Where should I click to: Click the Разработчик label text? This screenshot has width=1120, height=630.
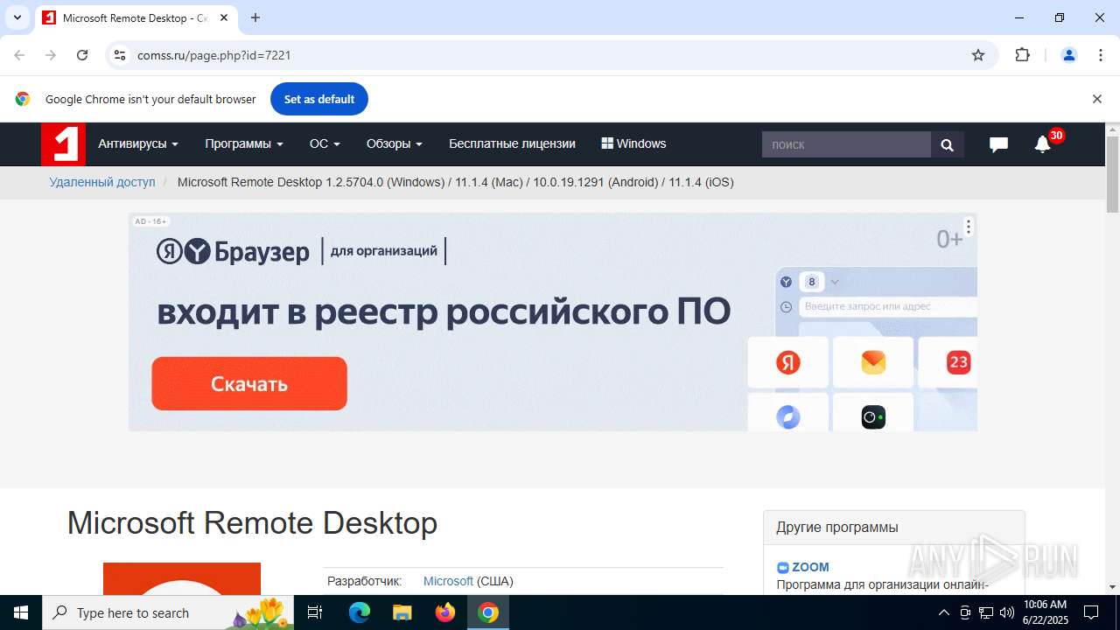(x=364, y=581)
